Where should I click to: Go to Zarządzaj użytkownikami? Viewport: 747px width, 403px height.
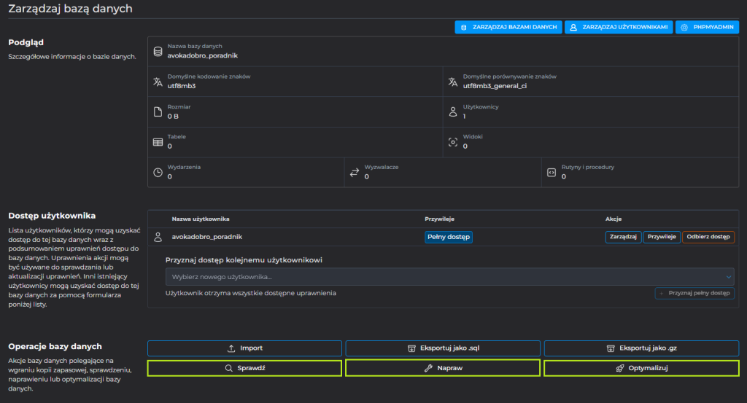[619, 27]
